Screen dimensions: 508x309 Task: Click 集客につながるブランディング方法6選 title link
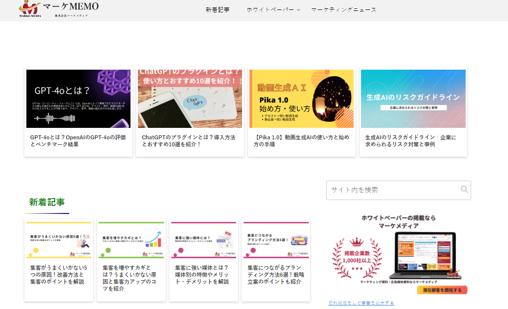274,274
